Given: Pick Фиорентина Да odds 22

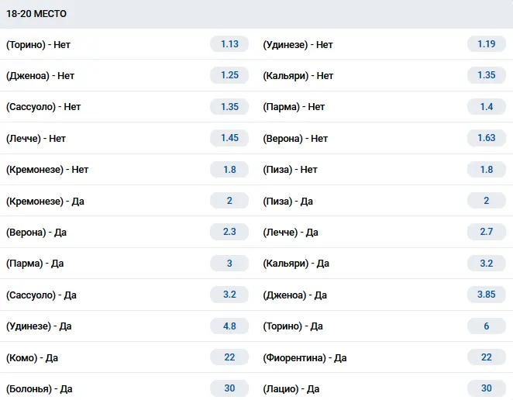Looking at the screenshot, I should point(486,357).
